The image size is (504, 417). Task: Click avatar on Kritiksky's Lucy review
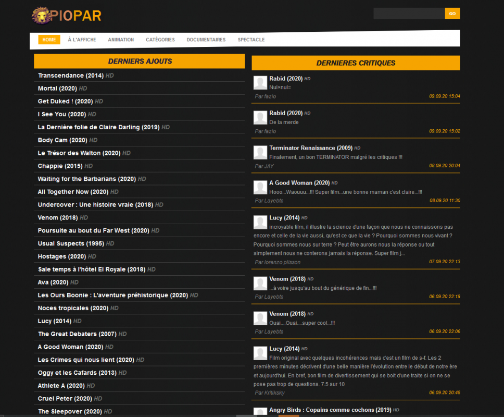click(260, 353)
